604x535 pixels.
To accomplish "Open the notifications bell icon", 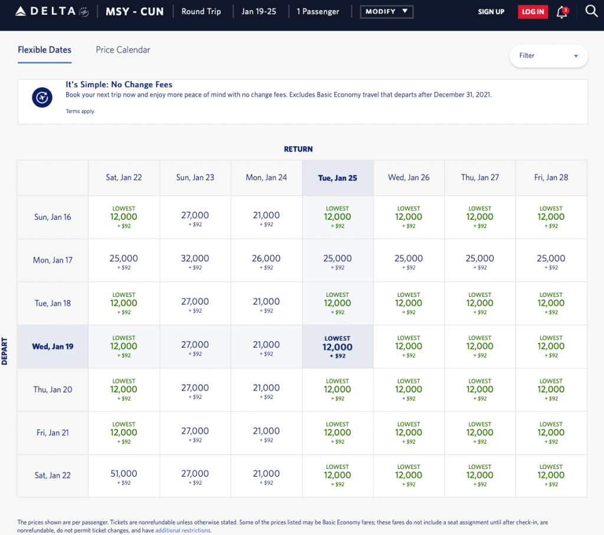I will 562,12.
